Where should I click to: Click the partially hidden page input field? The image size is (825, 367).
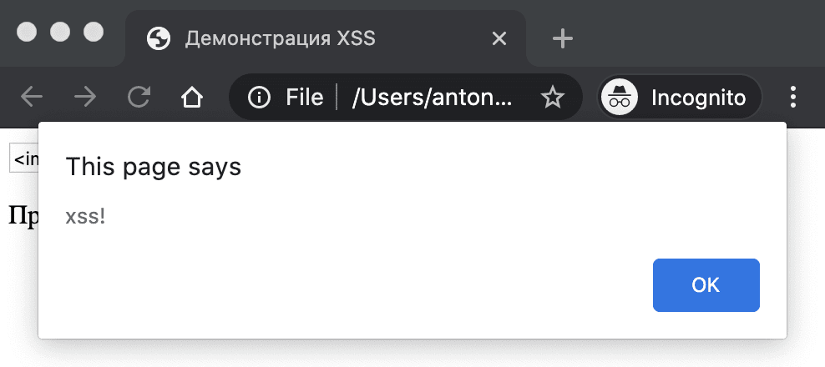(x=23, y=158)
